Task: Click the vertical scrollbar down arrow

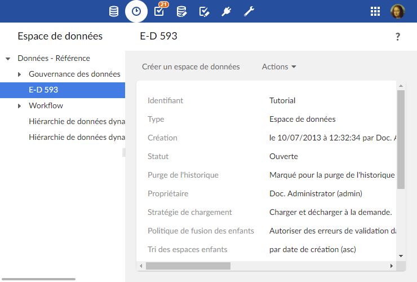Action: pyautogui.click(x=401, y=255)
